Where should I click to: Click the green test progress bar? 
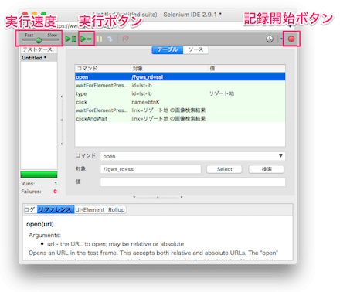click(39, 175)
